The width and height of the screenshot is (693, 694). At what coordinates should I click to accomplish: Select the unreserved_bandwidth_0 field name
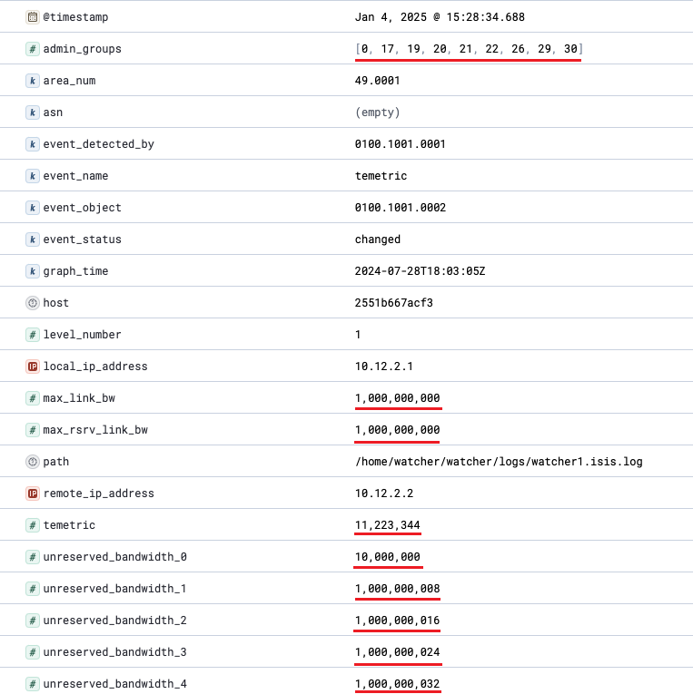pos(114,557)
